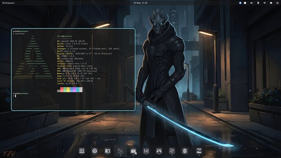
Task: Click the cyan color block in fastfetch palette
Action: click(78, 90)
